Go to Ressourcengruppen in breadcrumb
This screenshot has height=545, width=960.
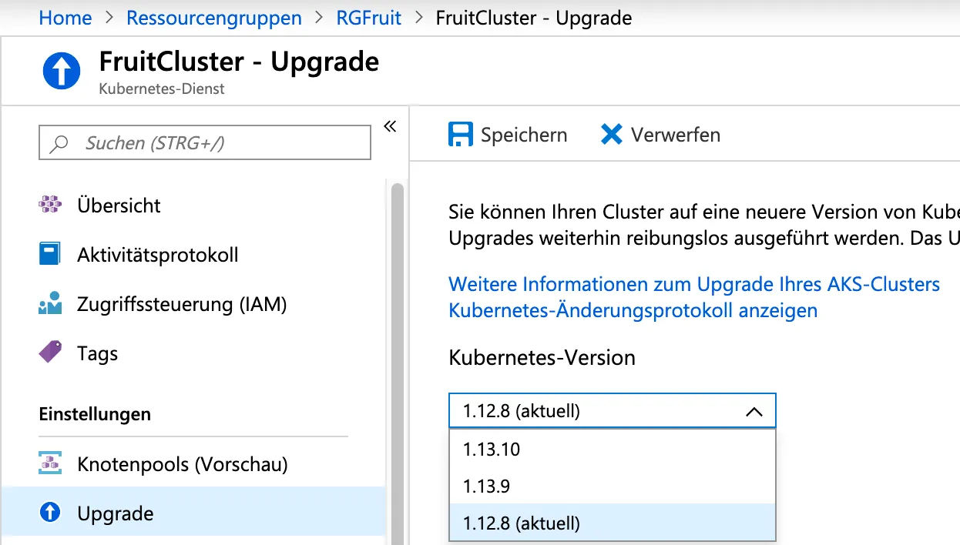[x=214, y=18]
